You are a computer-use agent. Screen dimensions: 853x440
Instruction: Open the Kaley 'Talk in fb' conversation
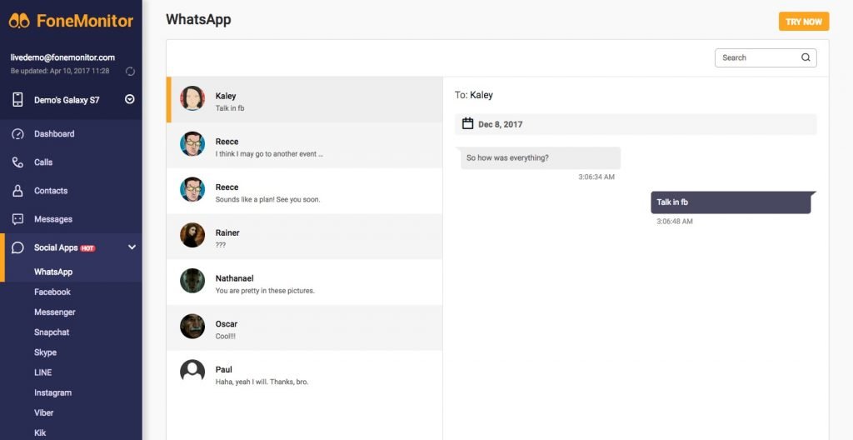(x=305, y=100)
